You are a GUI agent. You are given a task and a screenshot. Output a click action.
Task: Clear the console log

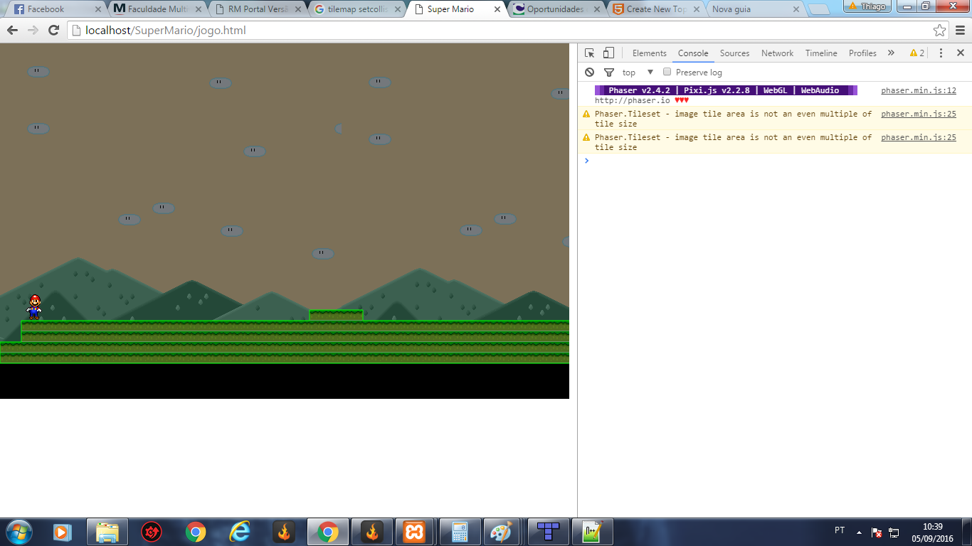pyautogui.click(x=589, y=73)
